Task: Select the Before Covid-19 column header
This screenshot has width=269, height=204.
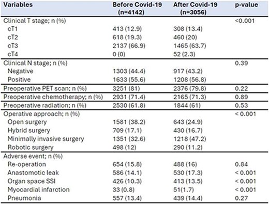Action: [137, 8]
